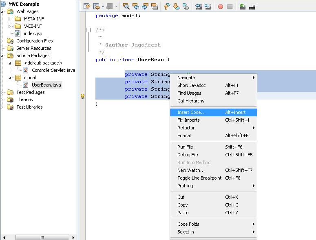Click the projects panel horizontal scrollbar thumb
The image size is (316, 240).
42,238
